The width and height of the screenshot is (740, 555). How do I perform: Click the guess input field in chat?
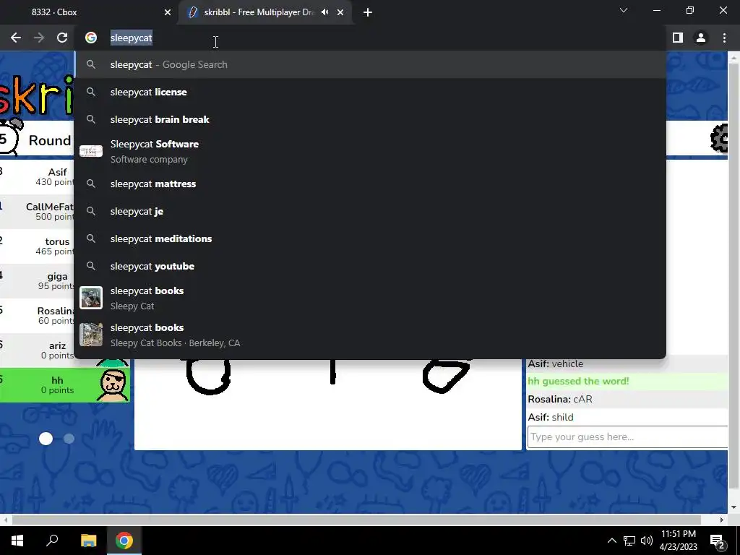point(627,436)
